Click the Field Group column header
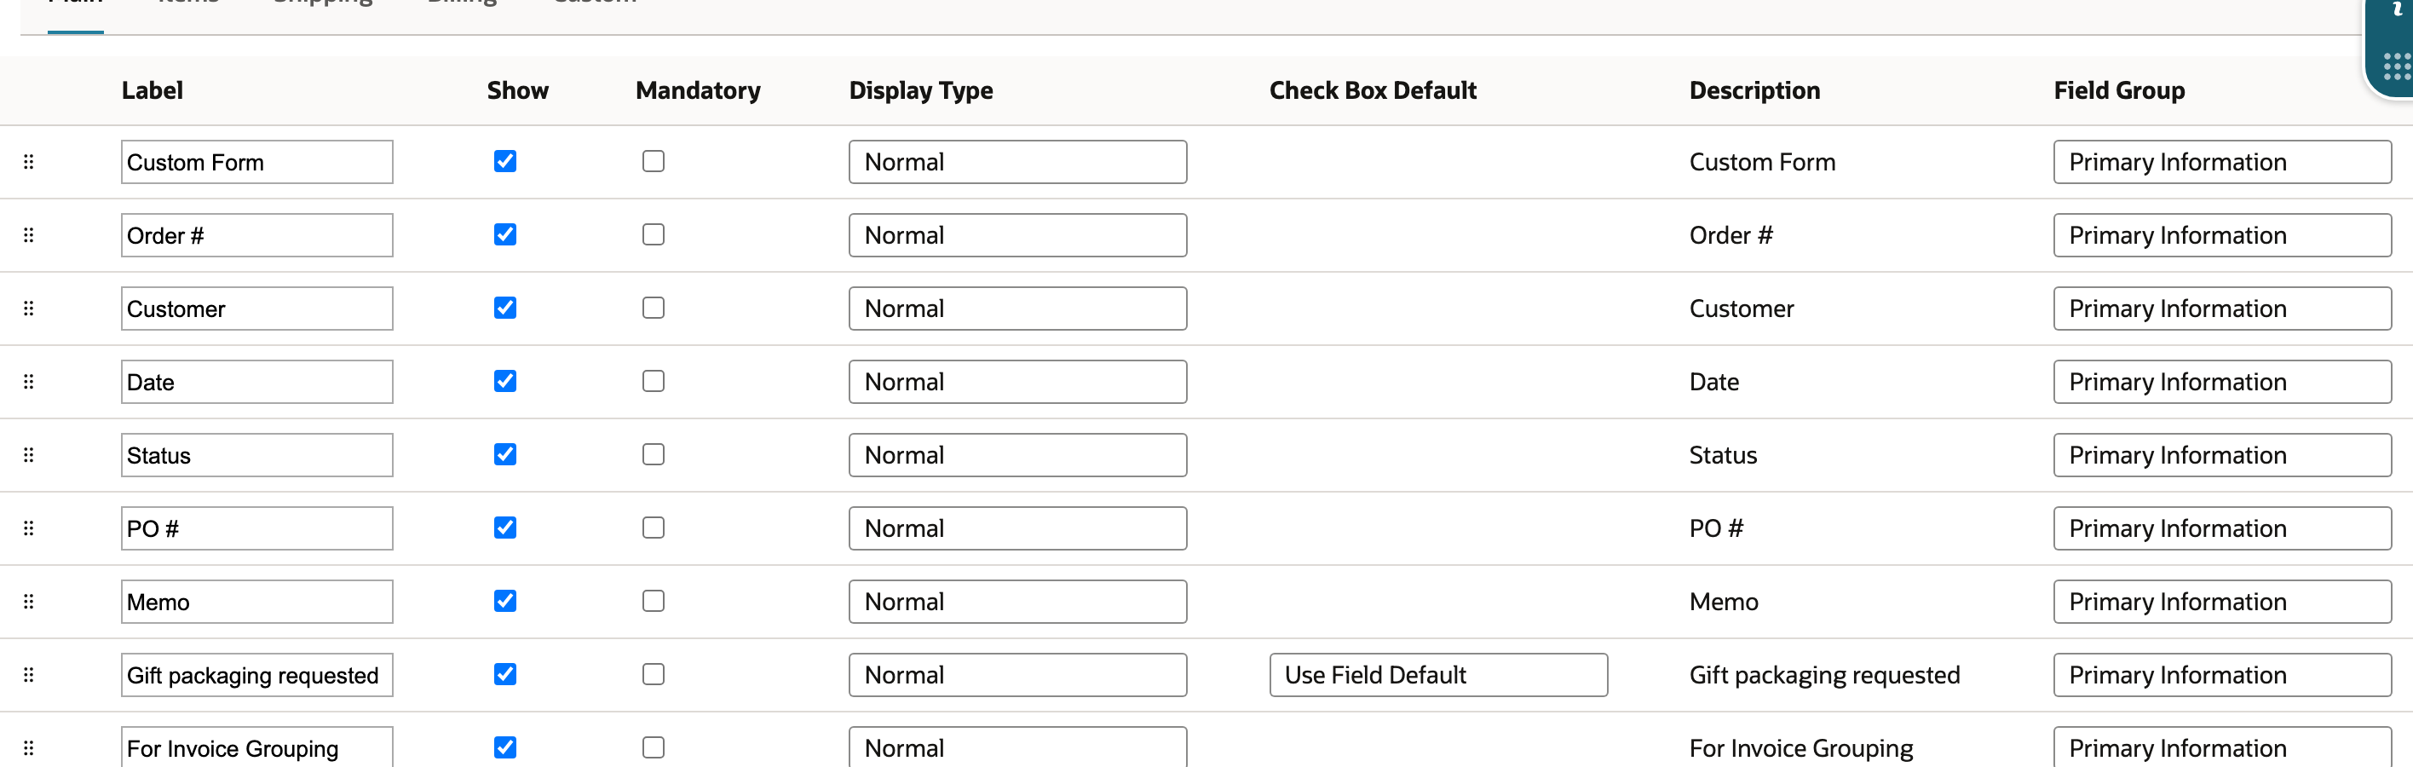Image resolution: width=2413 pixels, height=767 pixels. pyautogui.click(x=2119, y=91)
